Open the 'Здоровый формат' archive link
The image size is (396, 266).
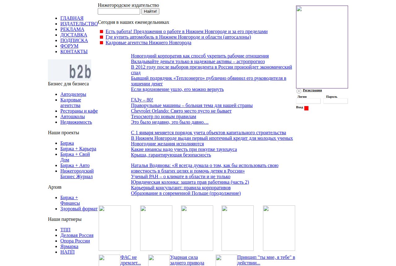tap(79, 209)
